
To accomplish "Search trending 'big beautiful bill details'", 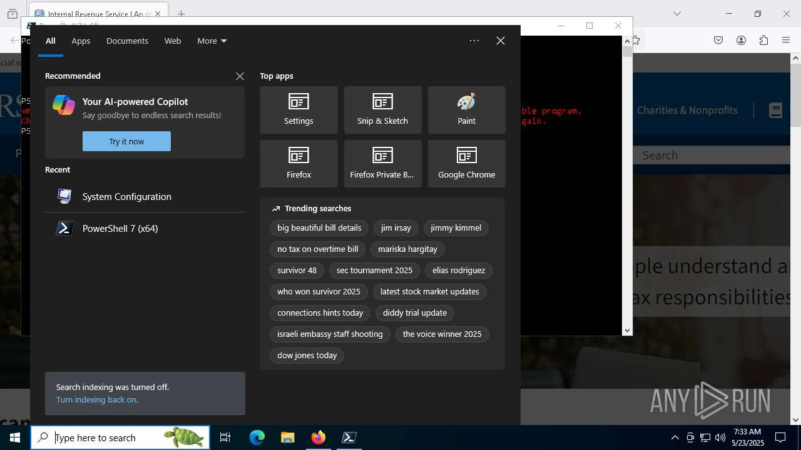I will tap(319, 228).
